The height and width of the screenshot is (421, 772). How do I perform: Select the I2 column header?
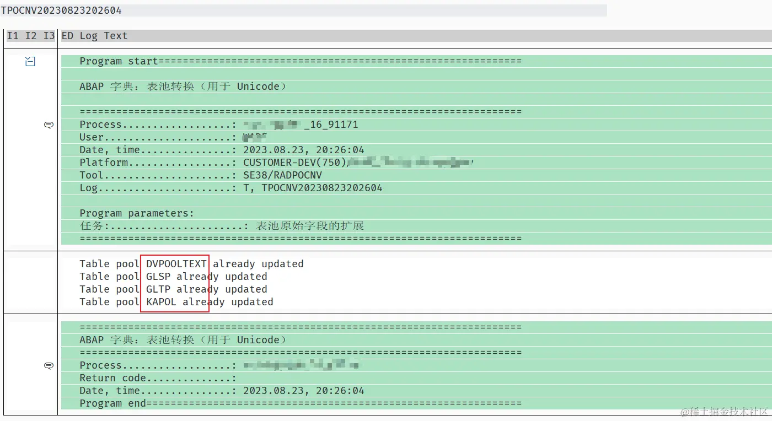[x=31, y=36]
